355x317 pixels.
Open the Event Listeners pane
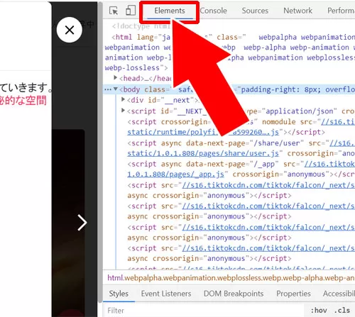tap(166, 294)
